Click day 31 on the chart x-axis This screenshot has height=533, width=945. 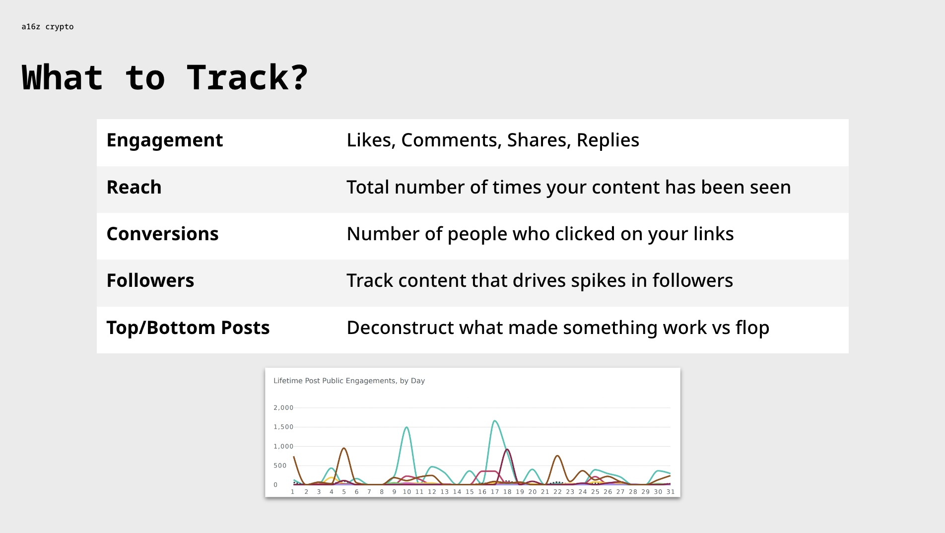671,492
